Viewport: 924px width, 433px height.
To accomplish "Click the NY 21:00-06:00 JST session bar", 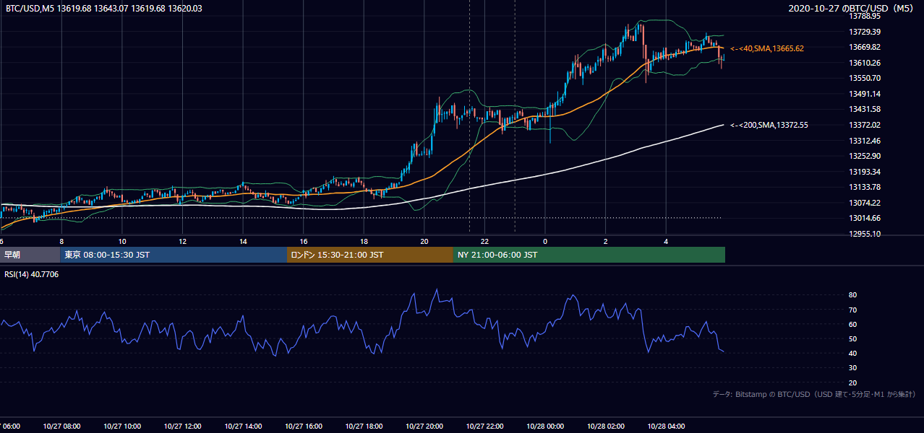I will pos(589,255).
